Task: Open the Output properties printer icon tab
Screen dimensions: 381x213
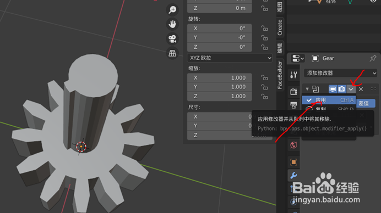Action: 293,105
